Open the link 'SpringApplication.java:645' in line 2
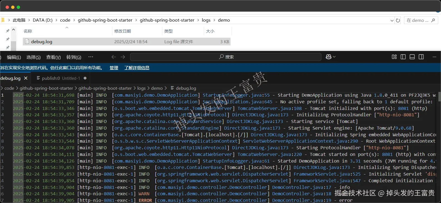This screenshot has width=441, height=203. [237, 102]
